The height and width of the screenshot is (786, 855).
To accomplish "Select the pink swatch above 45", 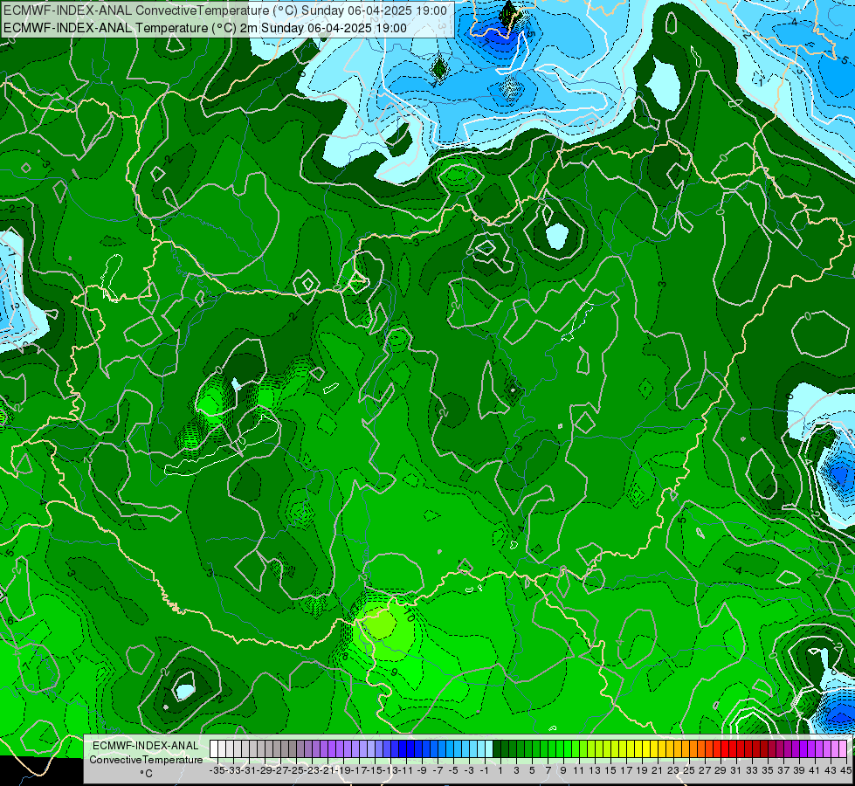I will pyautogui.click(x=843, y=749).
